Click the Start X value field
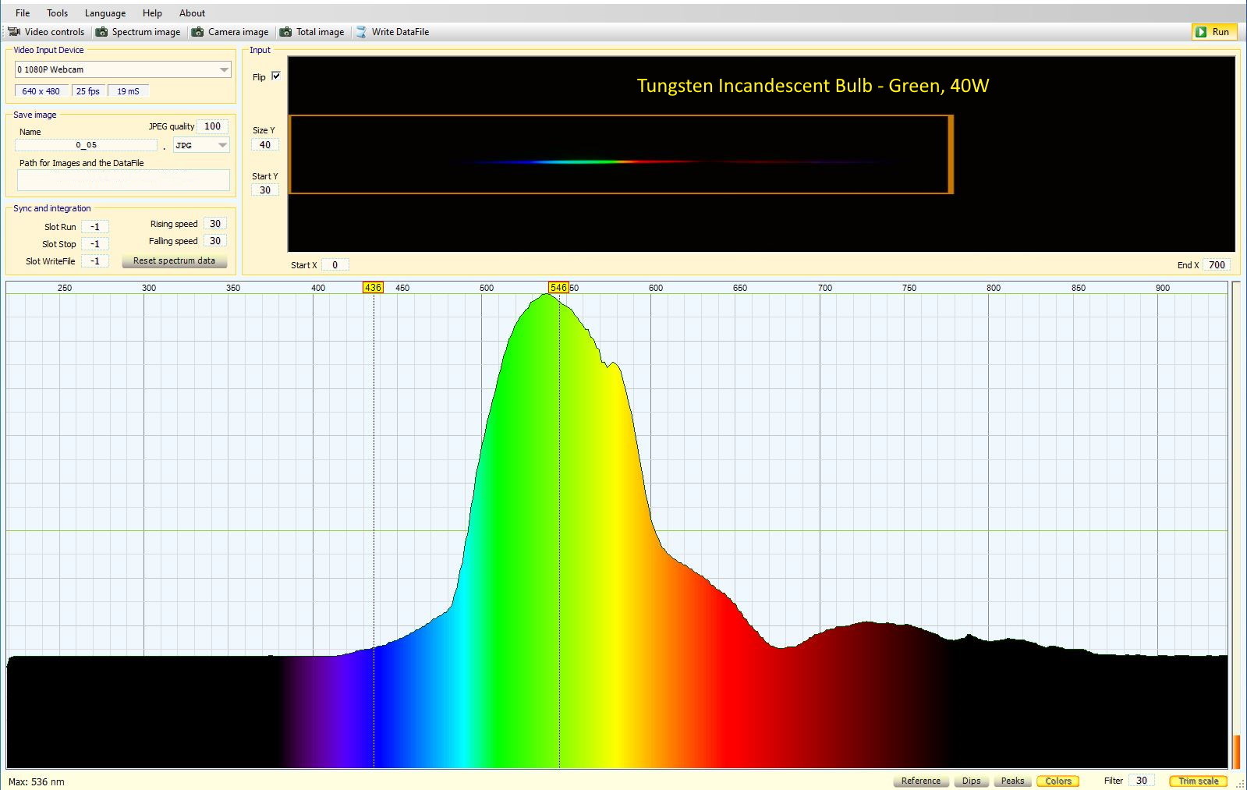The height and width of the screenshot is (790, 1247). coord(335,265)
